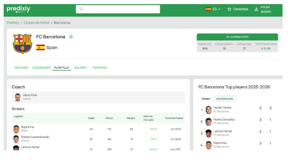Switch to the TRASPASO tab

pyautogui.click(x=100, y=68)
